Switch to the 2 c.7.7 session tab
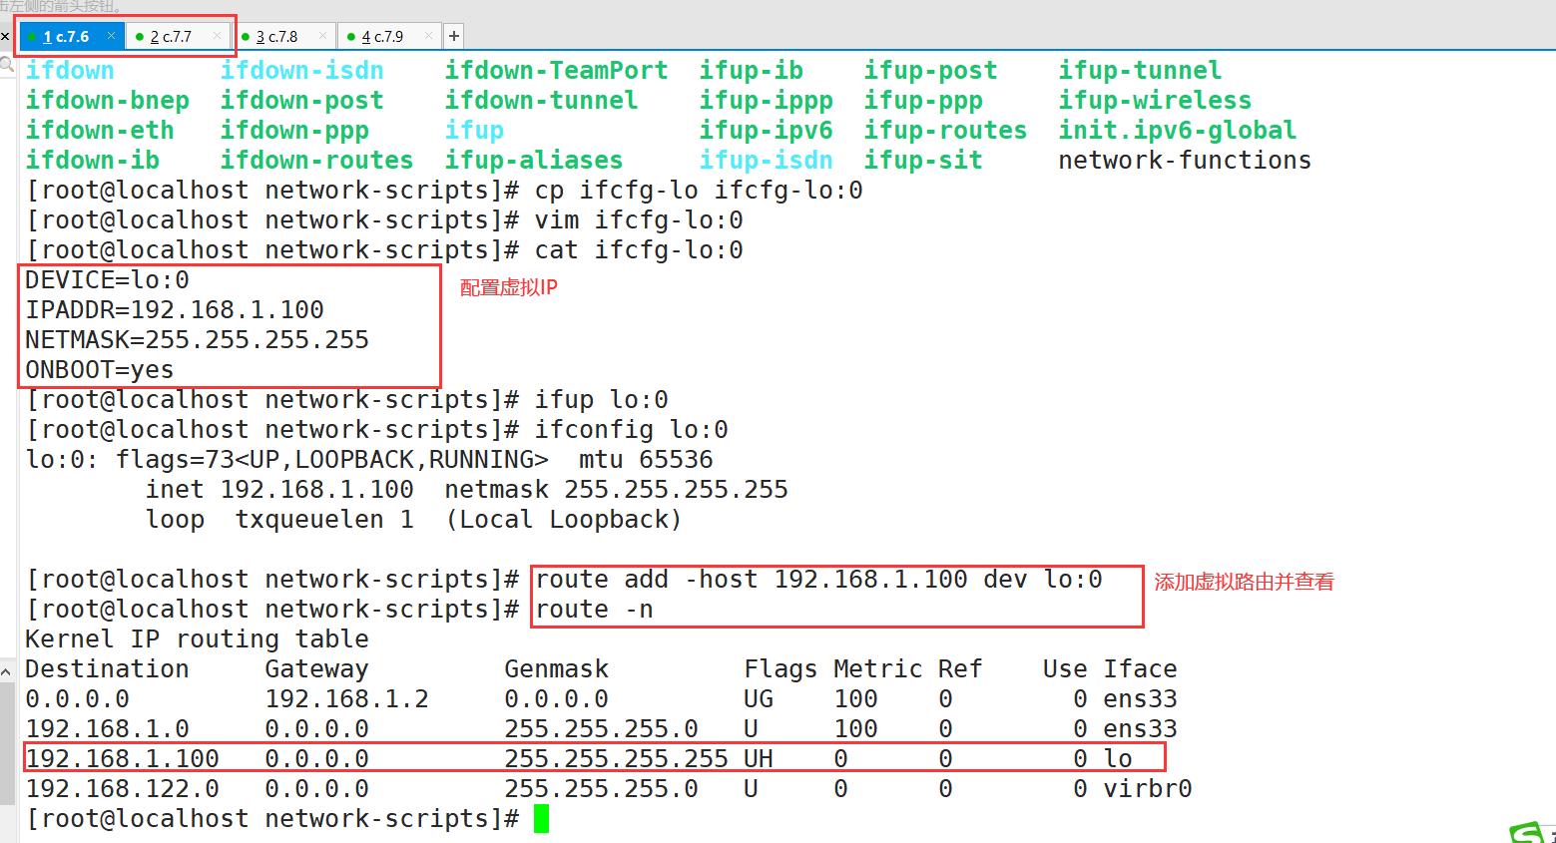Viewport: 1556px width, 843px height. click(x=171, y=37)
